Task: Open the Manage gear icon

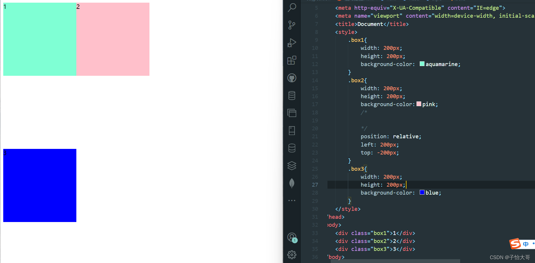Action: (292, 255)
